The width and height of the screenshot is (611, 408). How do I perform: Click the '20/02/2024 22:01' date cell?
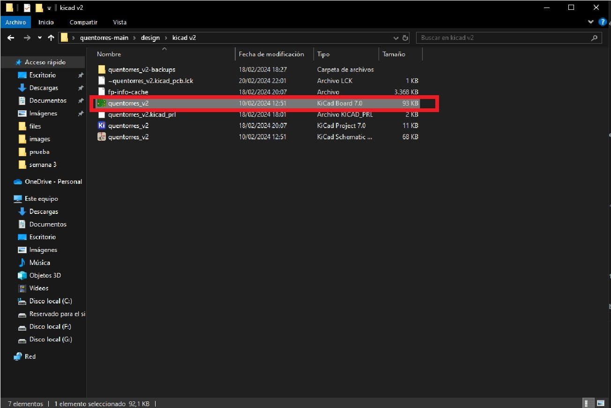(262, 81)
